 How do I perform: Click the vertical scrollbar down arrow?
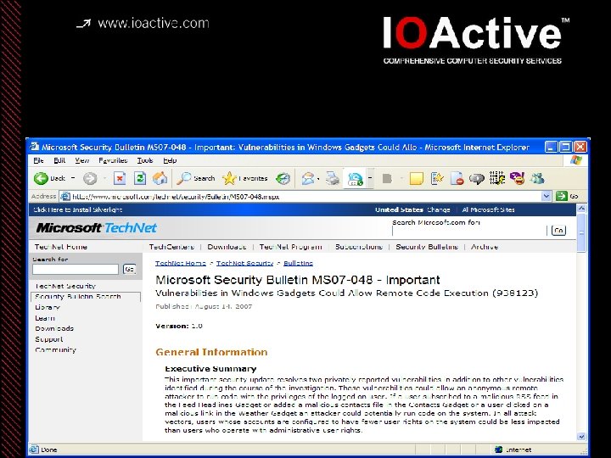coord(581,437)
